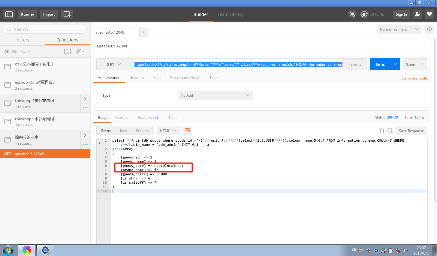Toggle line wrap in response viewer
The height and width of the screenshot is (256, 437).
click(x=187, y=131)
